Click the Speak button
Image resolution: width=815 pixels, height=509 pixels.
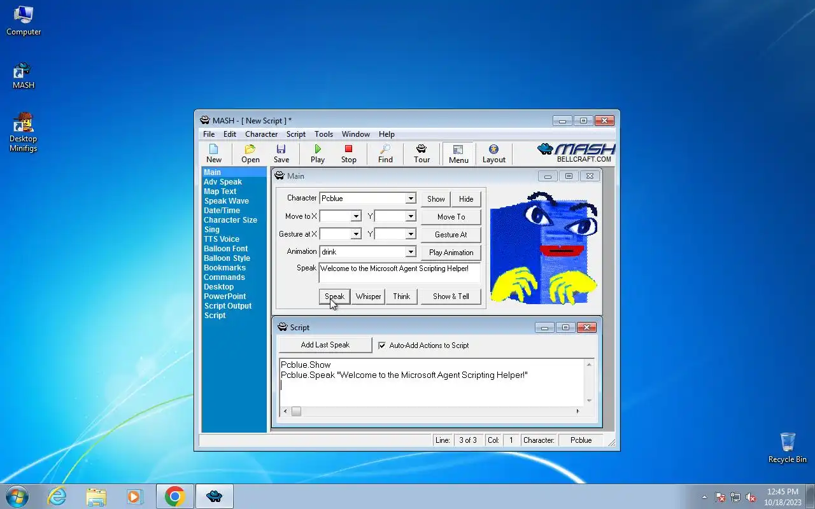(334, 296)
